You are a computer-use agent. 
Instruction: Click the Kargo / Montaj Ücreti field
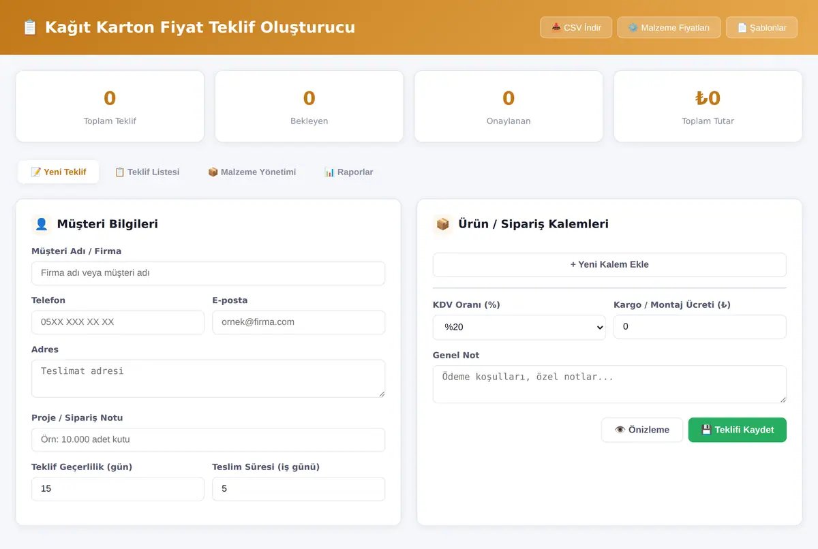click(x=700, y=327)
